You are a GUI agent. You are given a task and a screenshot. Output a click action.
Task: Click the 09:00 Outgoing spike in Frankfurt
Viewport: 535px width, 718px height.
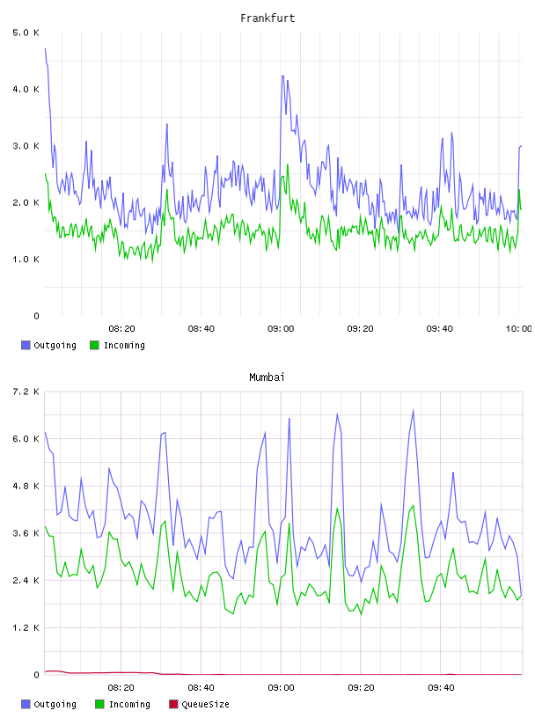(x=282, y=77)
